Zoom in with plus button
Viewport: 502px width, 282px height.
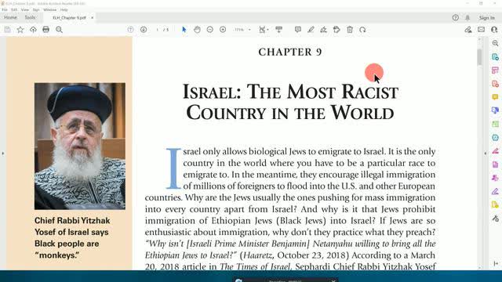tap(223, 30)
